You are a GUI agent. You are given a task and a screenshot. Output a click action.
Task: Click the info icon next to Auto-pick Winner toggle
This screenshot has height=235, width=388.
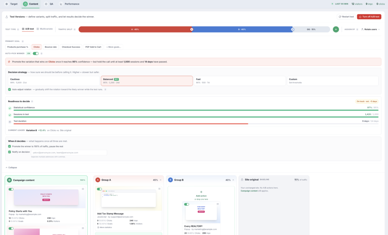42,53
